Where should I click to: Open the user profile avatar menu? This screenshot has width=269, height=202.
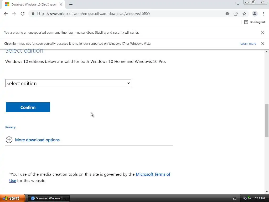[x=255, y=14]
